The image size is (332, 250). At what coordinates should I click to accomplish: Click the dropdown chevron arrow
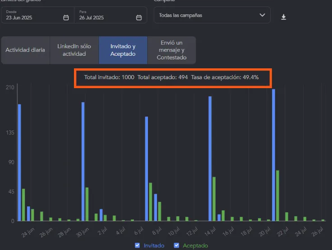click(262, 15)
